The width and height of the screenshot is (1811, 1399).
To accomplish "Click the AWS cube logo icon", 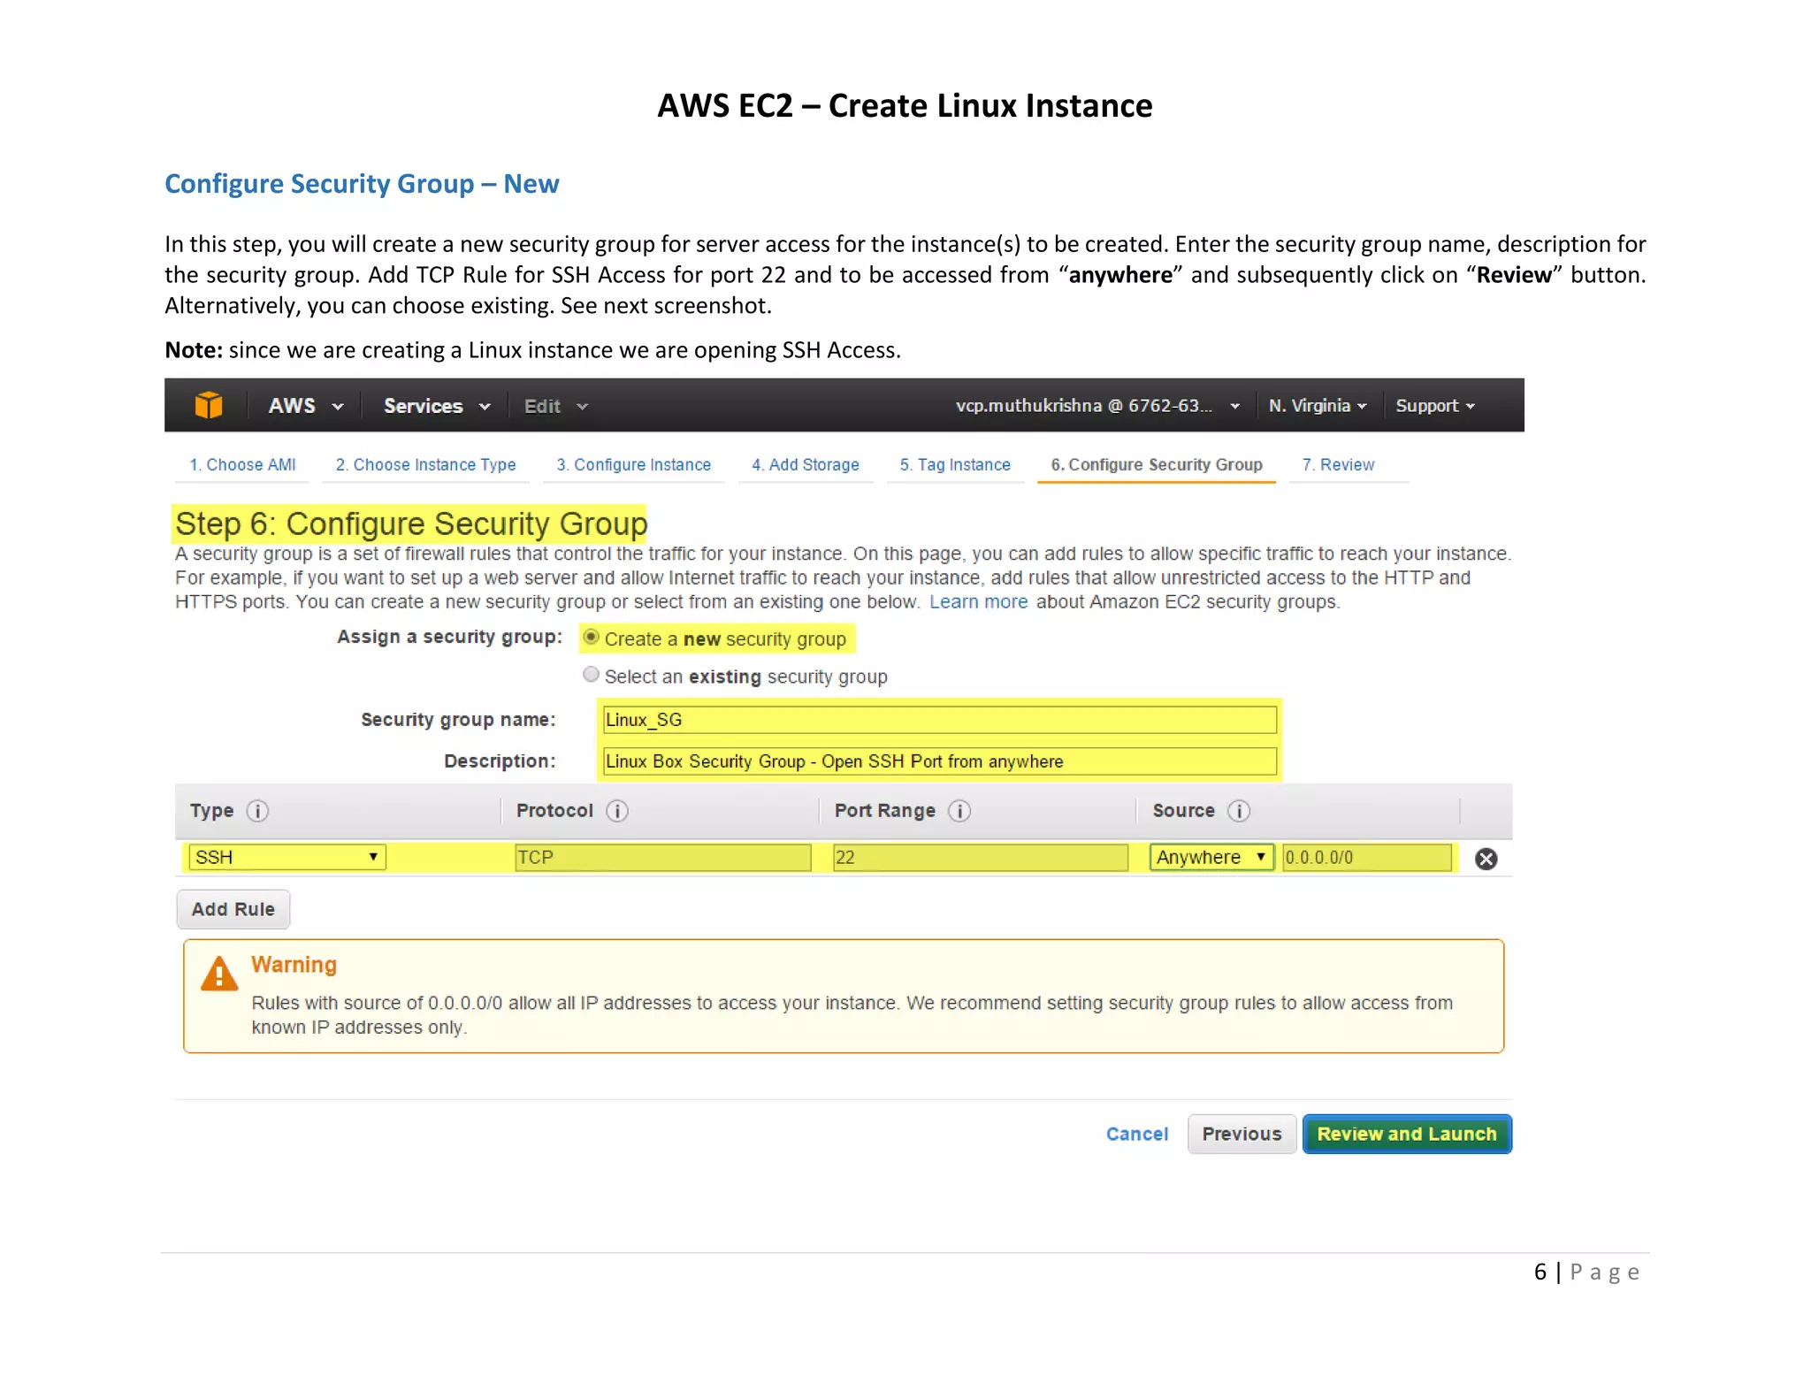I will (x=209, y=405).
